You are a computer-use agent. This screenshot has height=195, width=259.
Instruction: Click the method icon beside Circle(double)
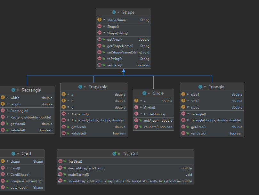tap(136, 114)
